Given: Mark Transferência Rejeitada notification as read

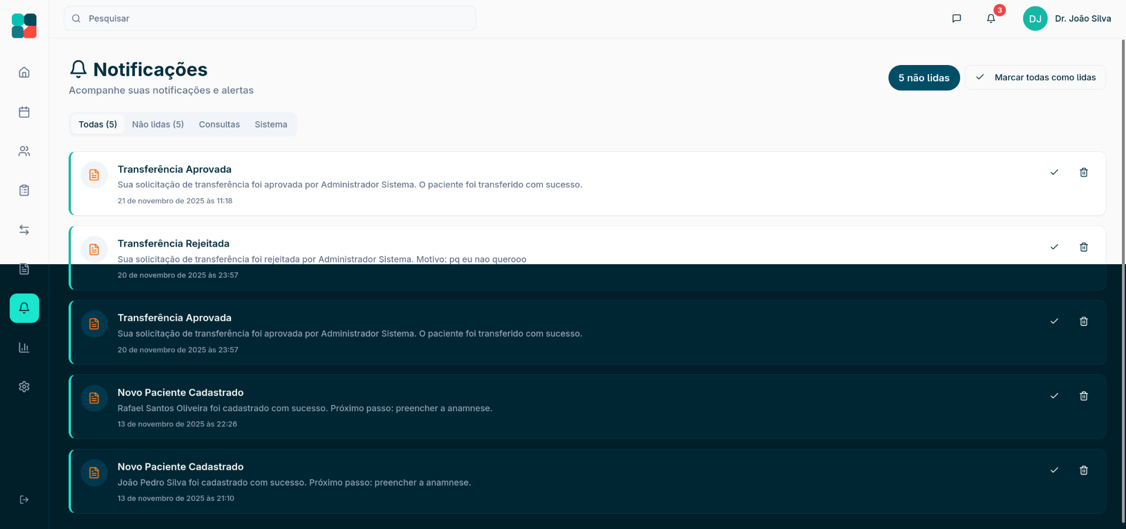Looking at the screenshot, I should (1054, 247).
